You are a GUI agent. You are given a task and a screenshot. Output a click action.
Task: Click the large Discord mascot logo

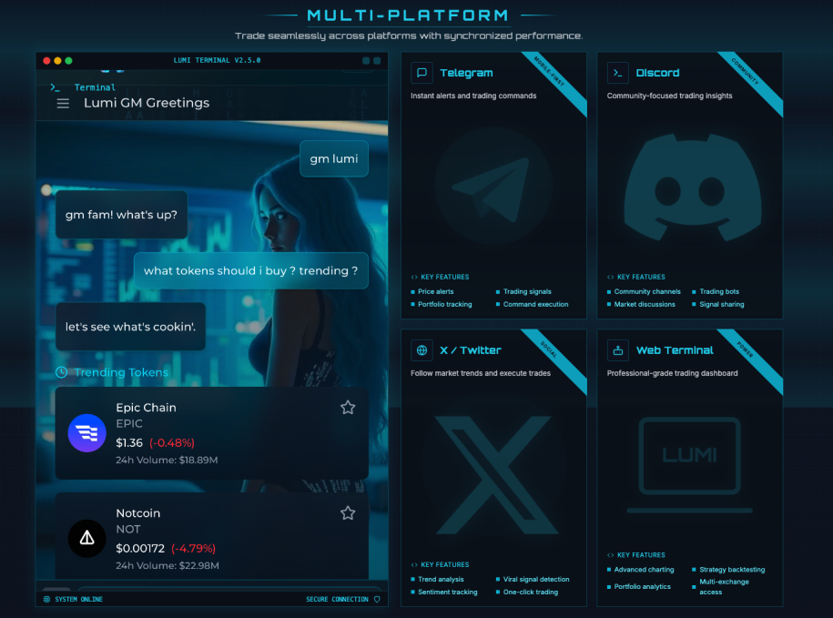pyautogui.click(x=692, y=187)
